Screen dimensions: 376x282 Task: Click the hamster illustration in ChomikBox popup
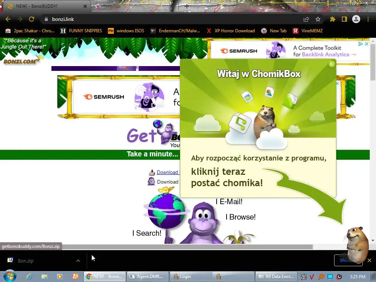tap(265, 121)
